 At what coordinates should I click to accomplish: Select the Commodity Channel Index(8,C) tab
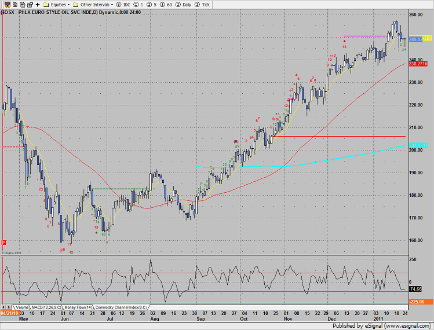(x=121, y=307)
